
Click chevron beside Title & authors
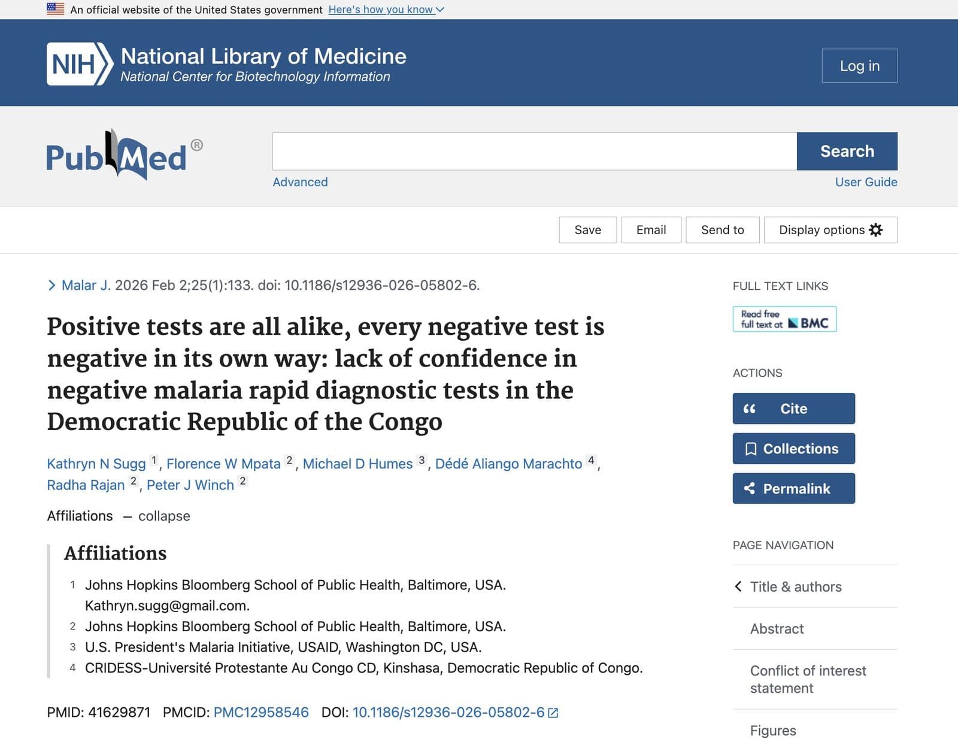point(738,586)
